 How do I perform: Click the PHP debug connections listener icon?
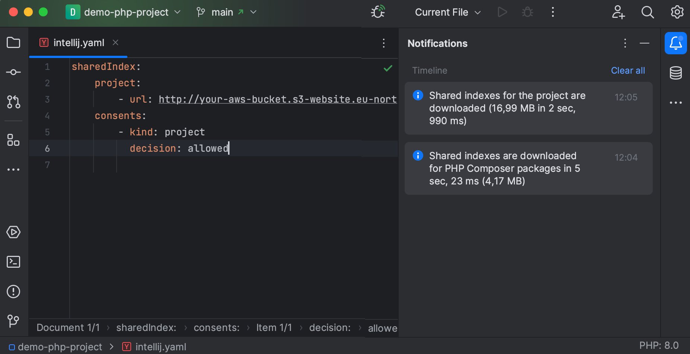click(x=378, y=12)
